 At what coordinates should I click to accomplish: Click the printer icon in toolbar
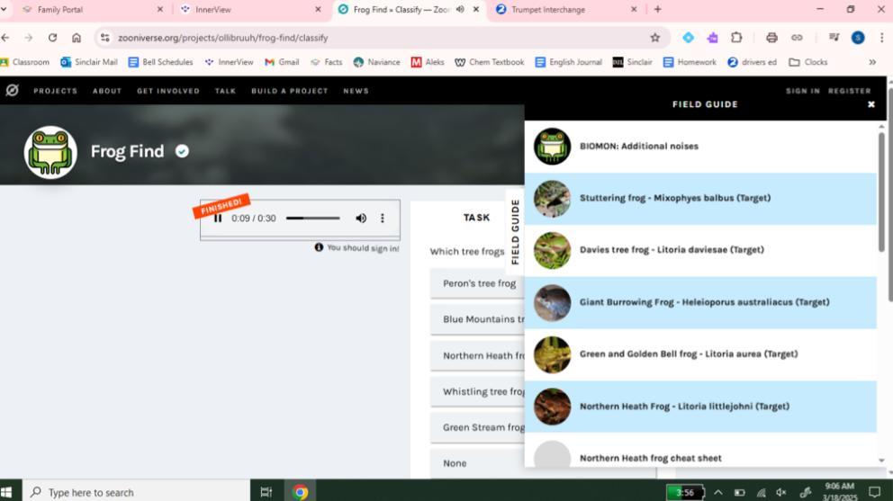[x=771, y=38]
